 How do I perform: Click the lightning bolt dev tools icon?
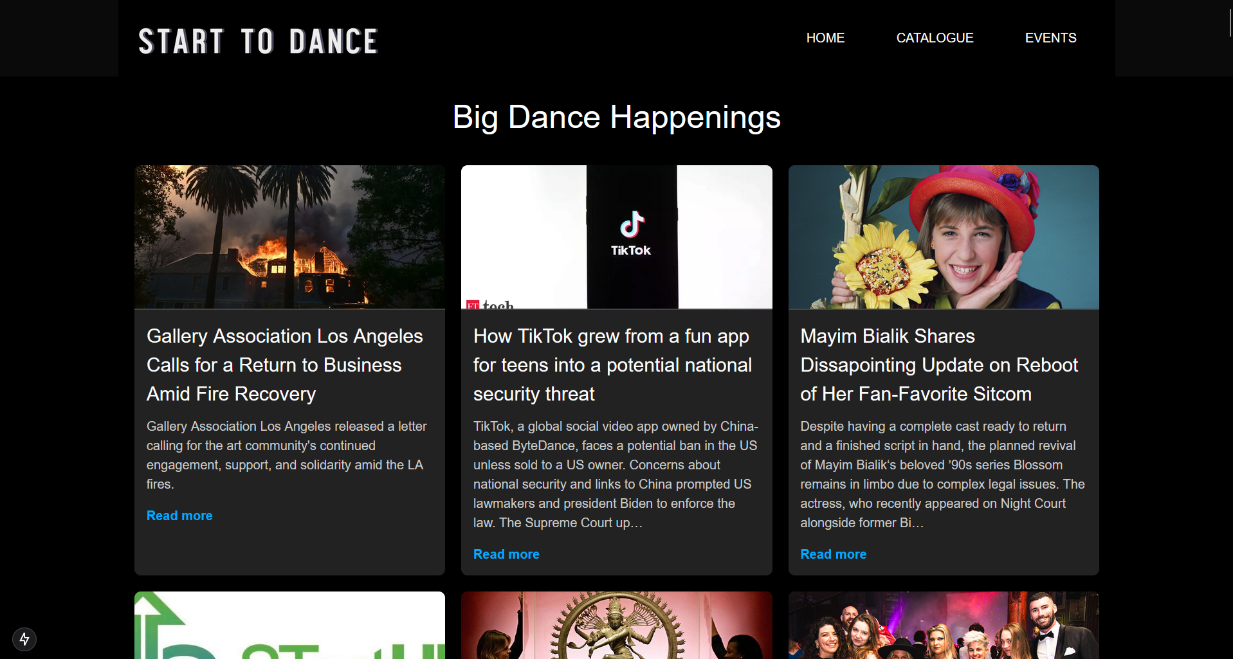point(24,639)
